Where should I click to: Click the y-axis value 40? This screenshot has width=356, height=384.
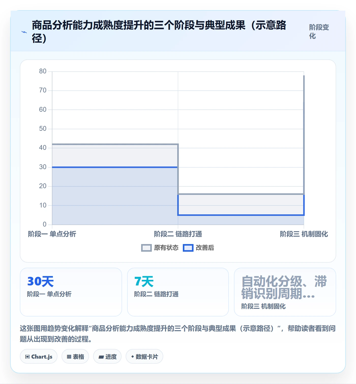pos(43,148)
